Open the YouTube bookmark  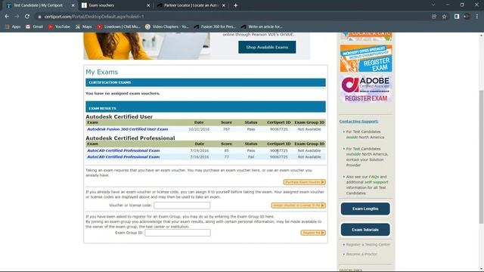pos(59,27)
